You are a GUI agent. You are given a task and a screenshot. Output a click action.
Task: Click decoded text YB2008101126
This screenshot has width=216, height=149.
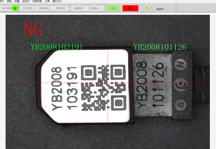pyautogui.click(x=160, y=47)
